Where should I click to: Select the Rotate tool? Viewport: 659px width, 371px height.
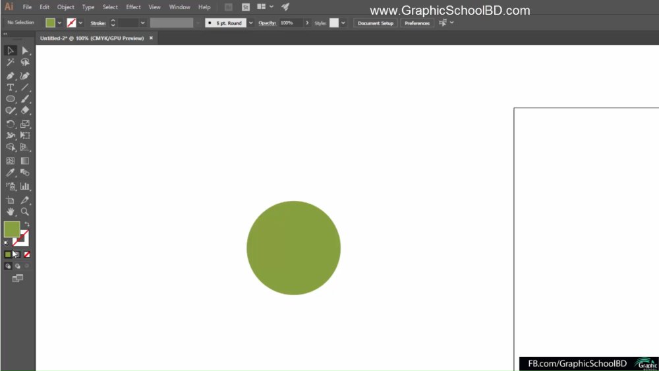click(x=11, y=124)
